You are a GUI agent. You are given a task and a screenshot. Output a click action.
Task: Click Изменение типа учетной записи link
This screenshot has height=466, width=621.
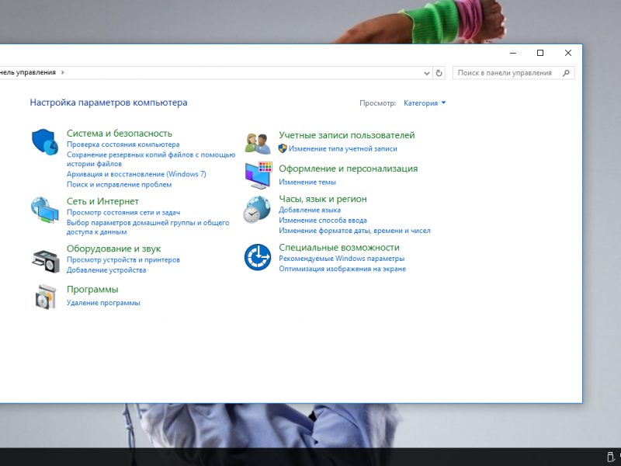click(x=342, y=149)
